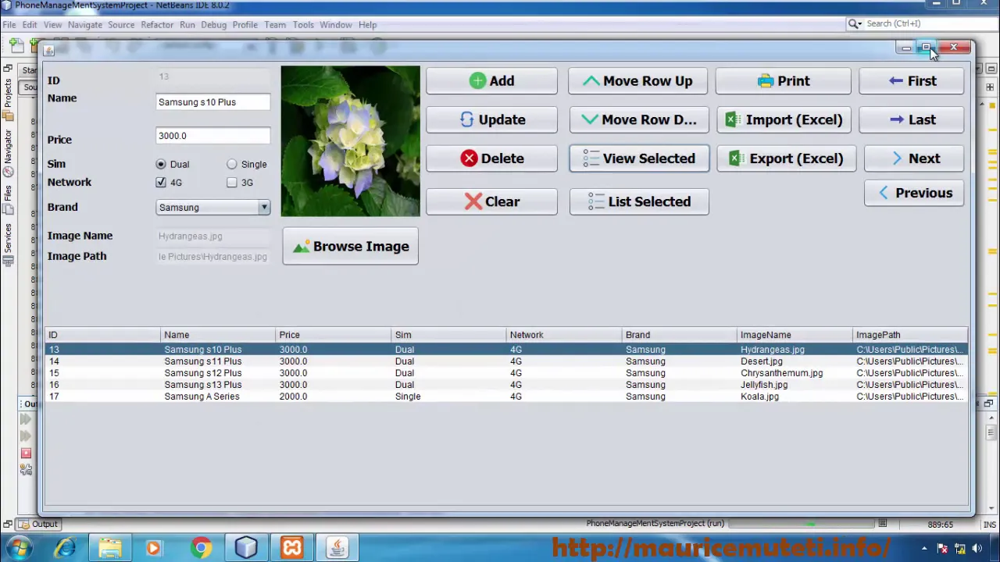1000x562 pixels.
Task: Click the List Selected button
Action: coord(638,201)
